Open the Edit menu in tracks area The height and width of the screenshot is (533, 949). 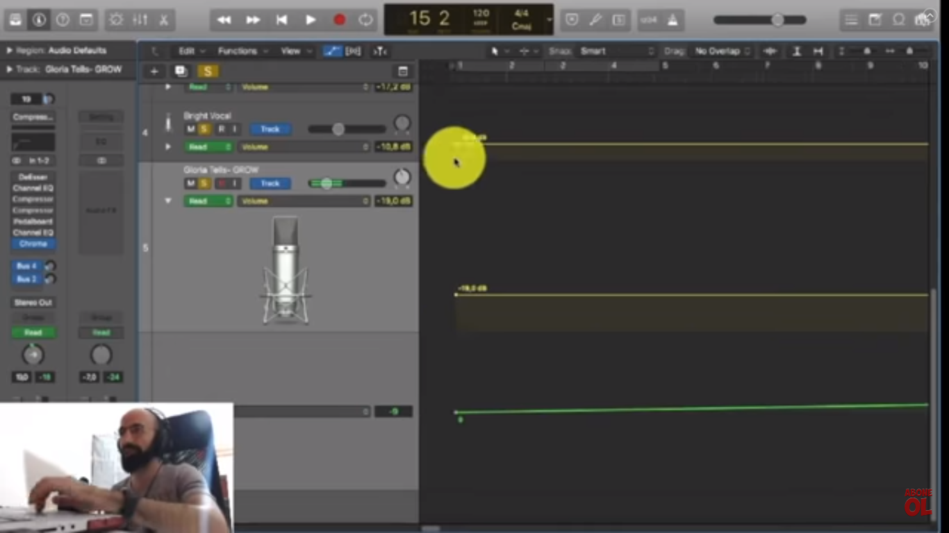coord(191,51)
